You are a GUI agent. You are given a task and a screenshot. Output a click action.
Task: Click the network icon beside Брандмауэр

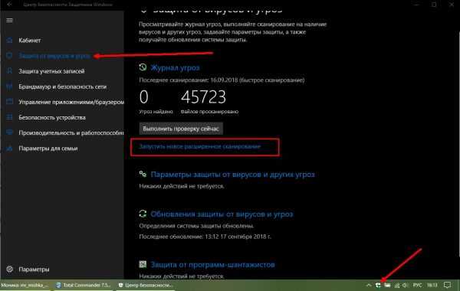(9, 87)
